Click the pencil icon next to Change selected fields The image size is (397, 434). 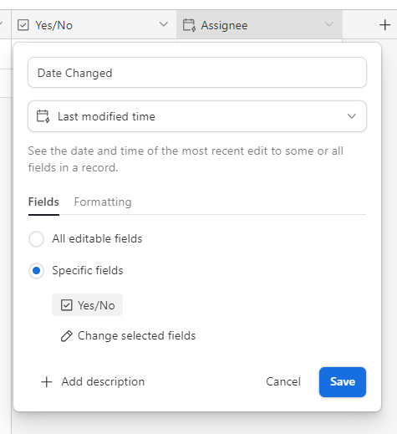click(x=67, y=336)
